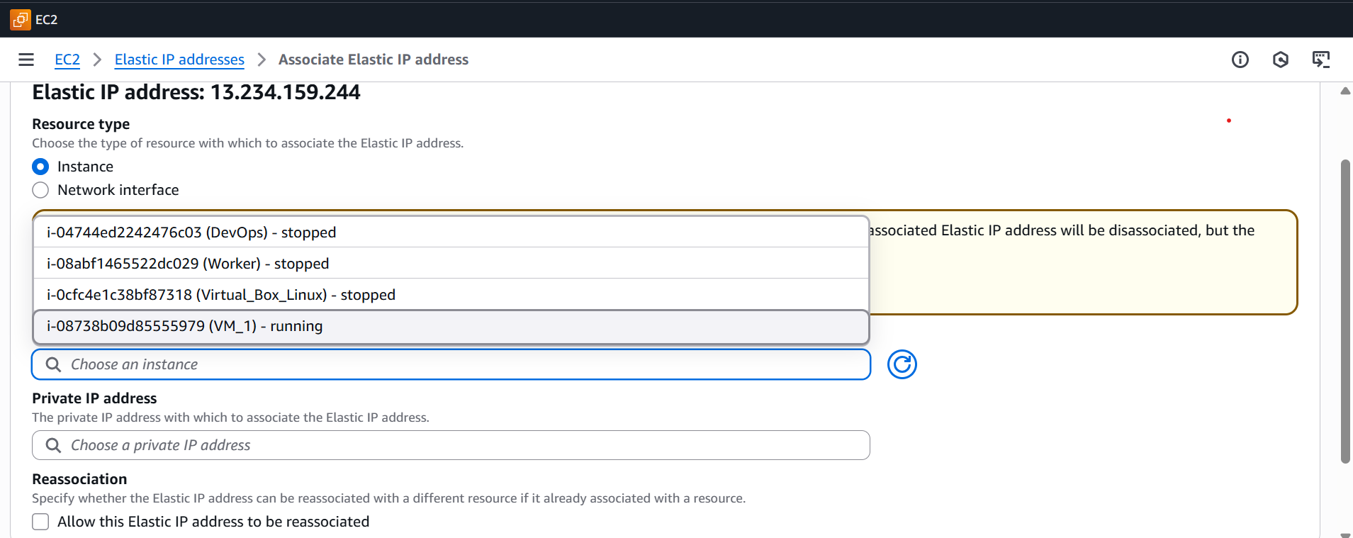This screenshot has width=1353, height=538.
Task: Click the hexagon security settings icon
Action: point(1281,60)
